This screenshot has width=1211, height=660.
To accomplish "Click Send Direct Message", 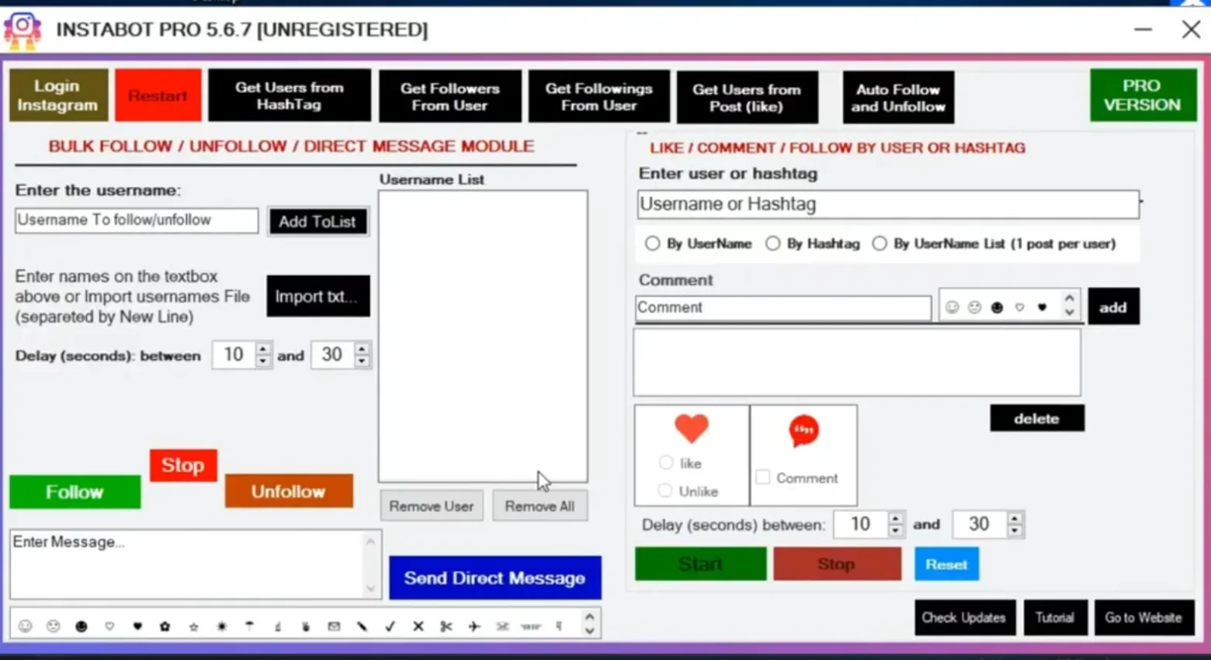I will (x=495, y=578).
